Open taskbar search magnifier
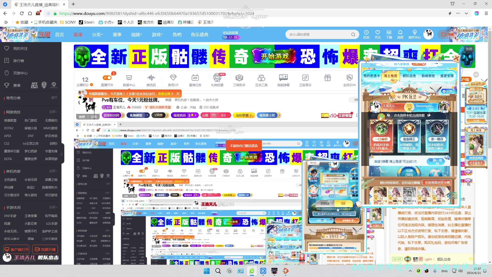This screenshot has height=277, width=492. click(218, 271)
